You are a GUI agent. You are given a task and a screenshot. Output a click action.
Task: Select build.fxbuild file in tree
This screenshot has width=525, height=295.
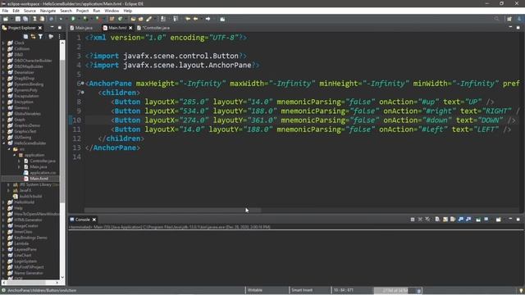(27, 196)
